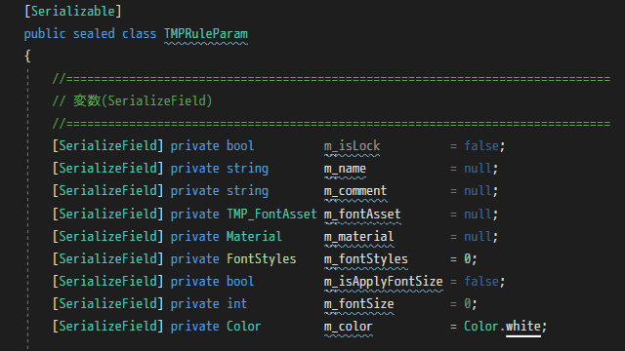Viewport: 625px width, 351px height.
Task: Click variable name m_comment
Action: point(355,191)
